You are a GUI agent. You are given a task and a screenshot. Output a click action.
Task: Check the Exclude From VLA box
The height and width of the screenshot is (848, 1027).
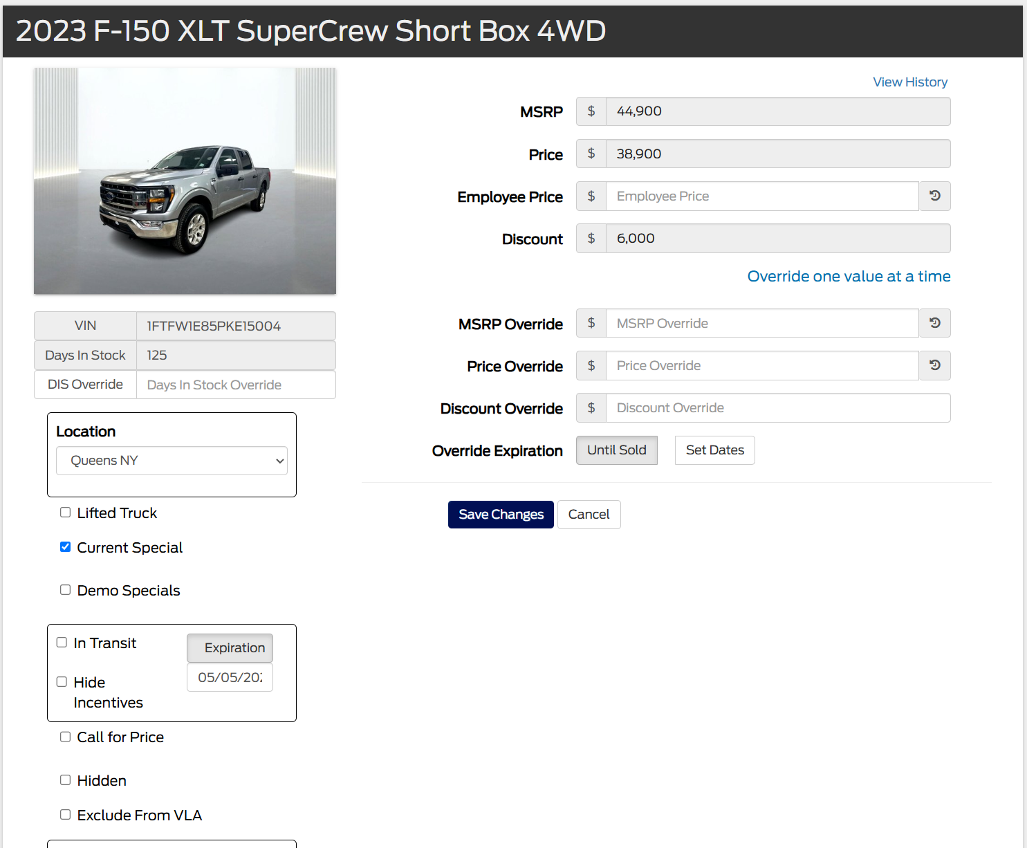66,815
